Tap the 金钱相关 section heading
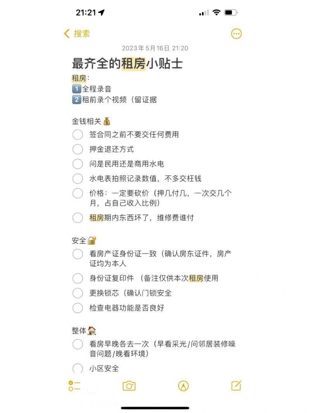Screen dimensions: 310x413 point(86,122)
